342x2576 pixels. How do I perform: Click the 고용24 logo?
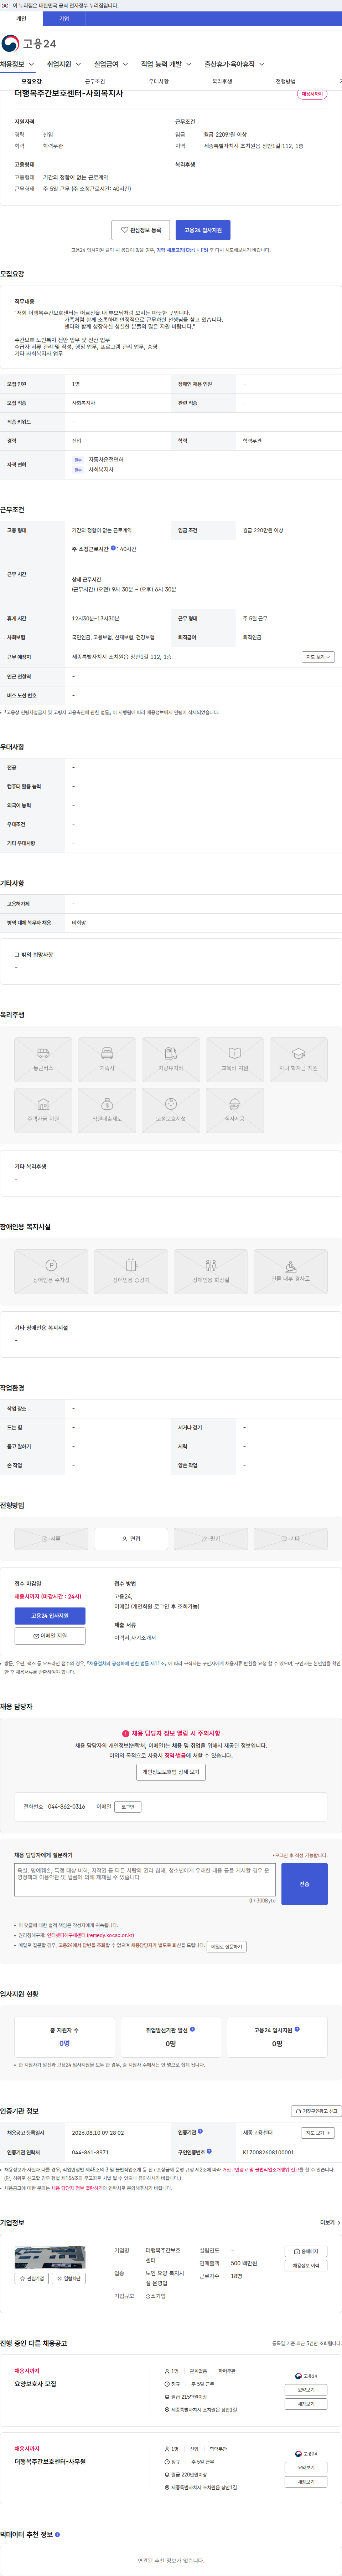[28, 43]
